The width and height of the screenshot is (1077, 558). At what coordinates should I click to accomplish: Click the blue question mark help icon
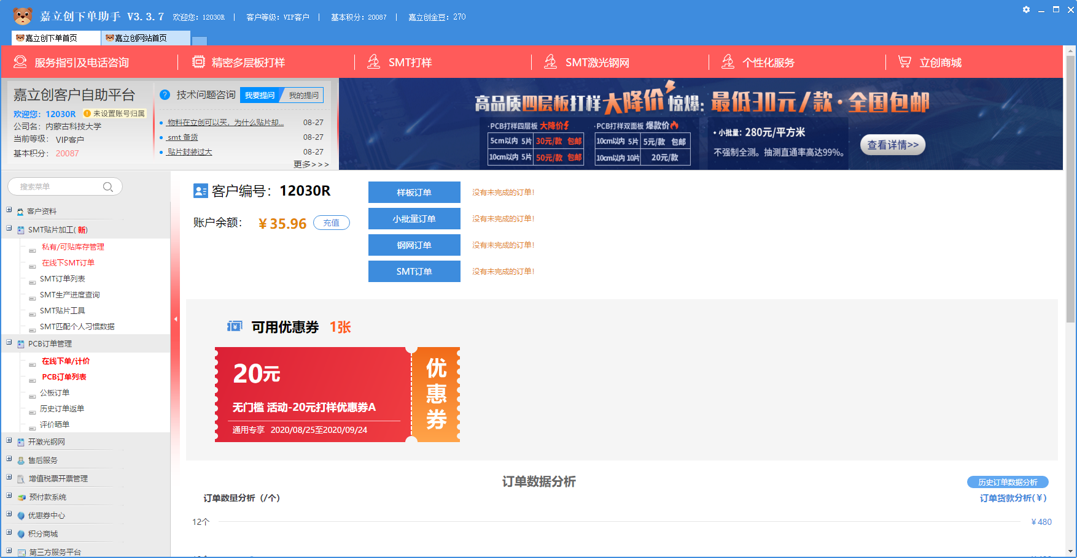165,95
